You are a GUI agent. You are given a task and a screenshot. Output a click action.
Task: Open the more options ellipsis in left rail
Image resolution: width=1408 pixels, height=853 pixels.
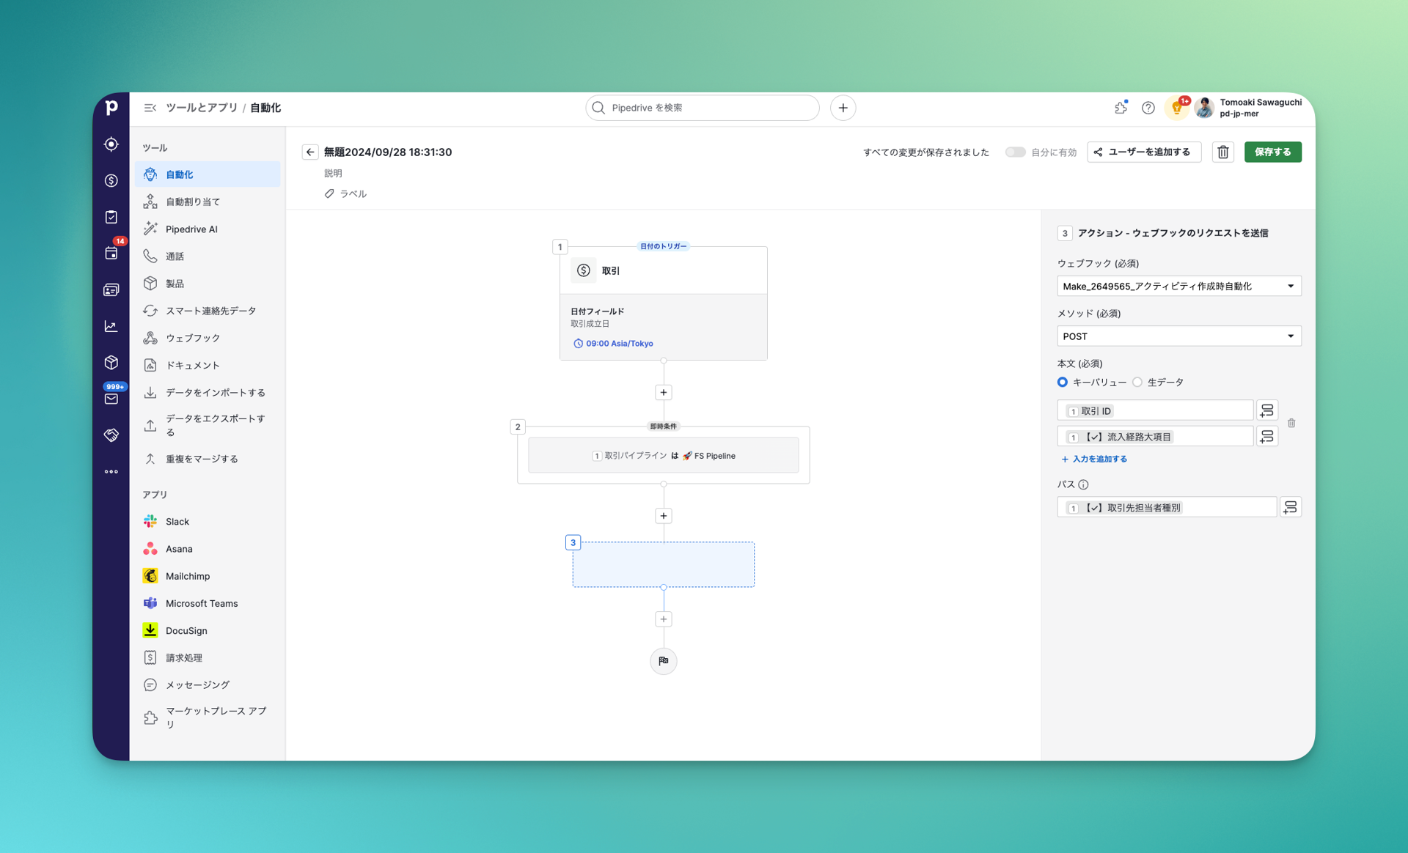click(111, 472)
